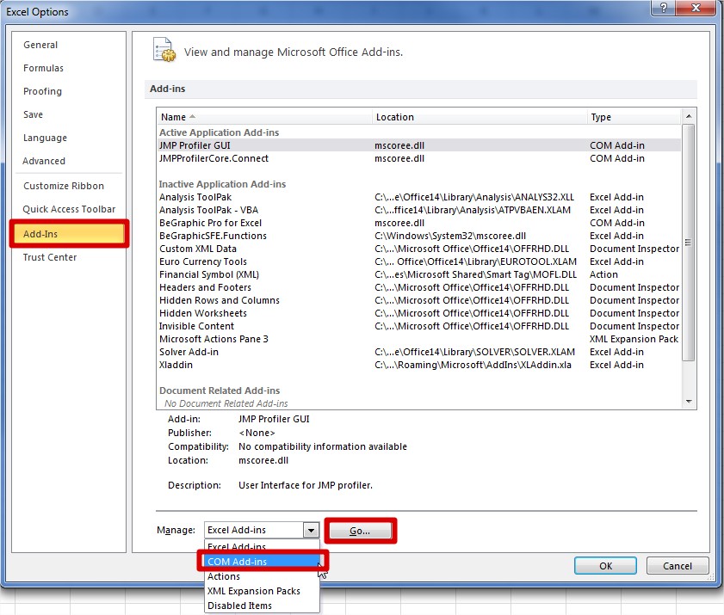This screenshot has width=724, height=615.
Task: Click the OK button
Action: coord(605,566)
